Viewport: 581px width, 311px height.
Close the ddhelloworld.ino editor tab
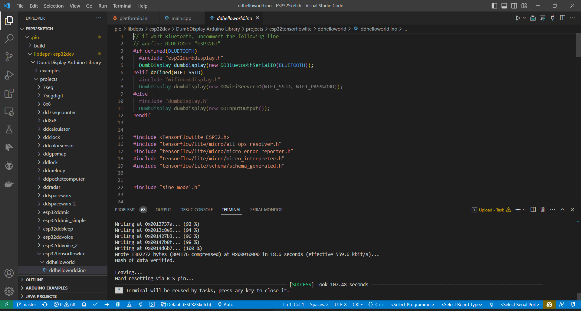click(258, 18)
